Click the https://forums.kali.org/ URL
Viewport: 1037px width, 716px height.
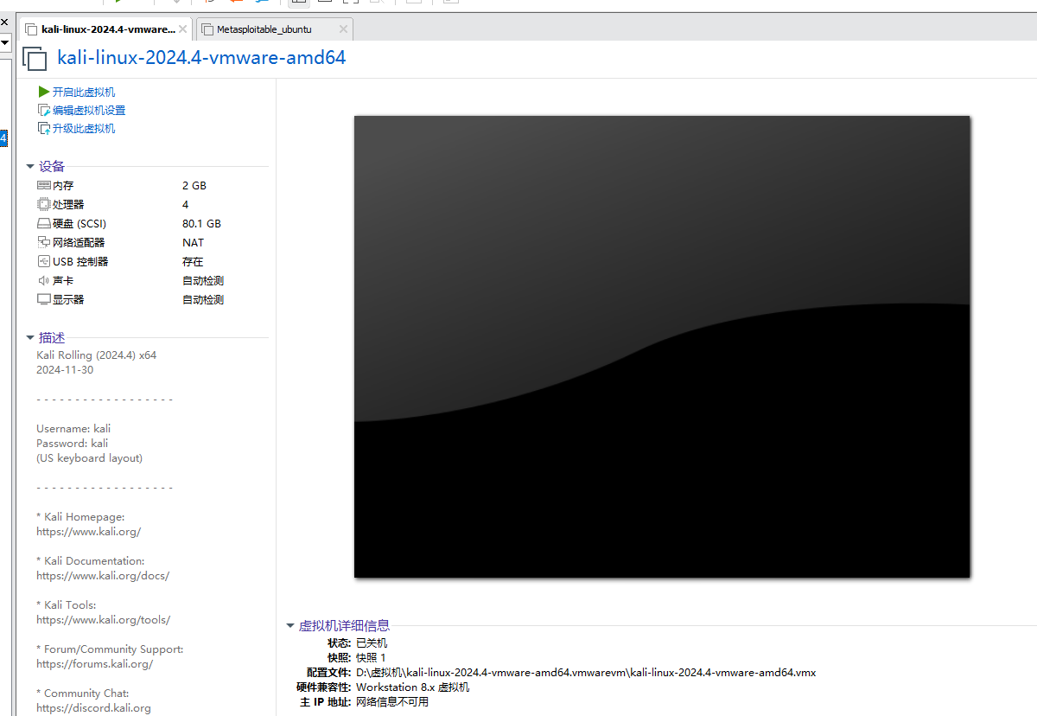94,663
